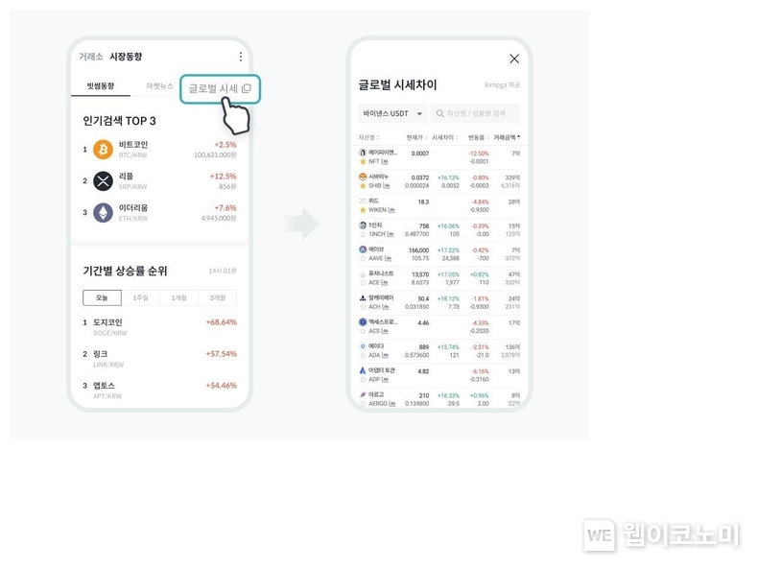Click the 자산명/심볼명 search field
Viewport: 758px width, 569px height.
pos(475,113)
